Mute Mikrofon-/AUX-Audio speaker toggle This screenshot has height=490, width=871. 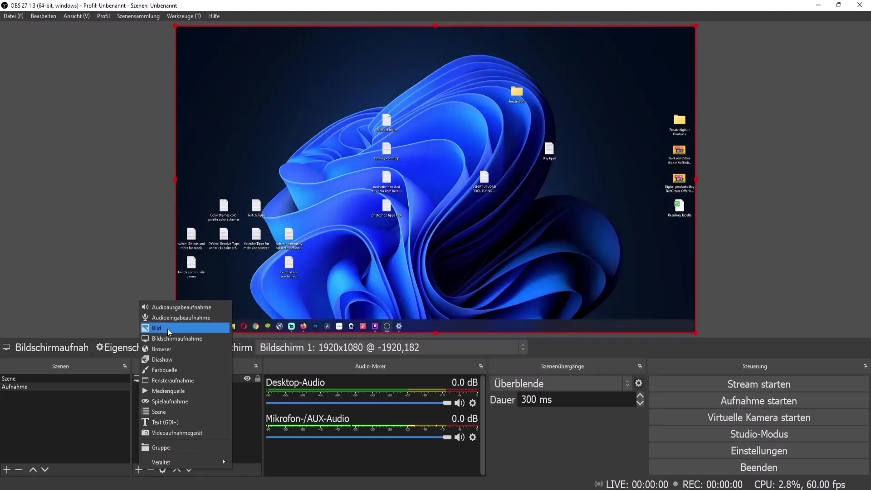tap(459, 437)
